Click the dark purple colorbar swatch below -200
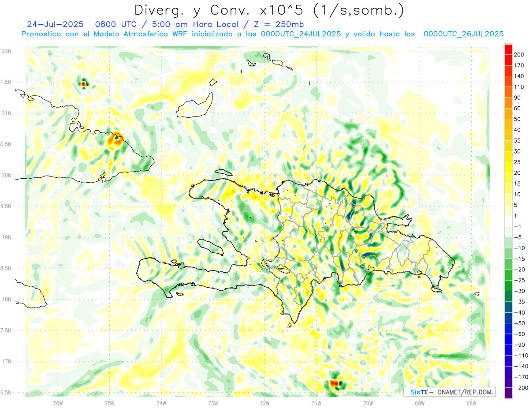Screen dimensions: 529x409 (x=508, y=393)
